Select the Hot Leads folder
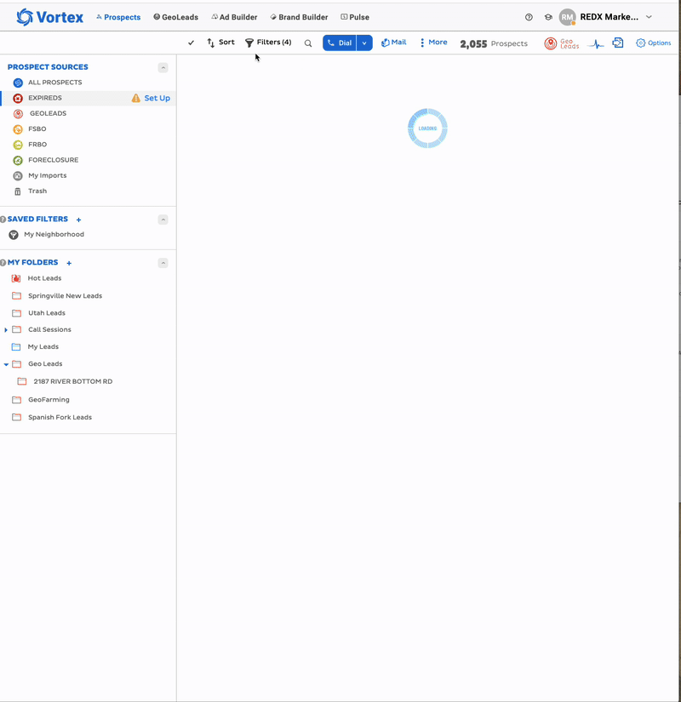Image resolution: width=681 pixels, height=702 pixels. pyautogui.click(x=44, y=278)
